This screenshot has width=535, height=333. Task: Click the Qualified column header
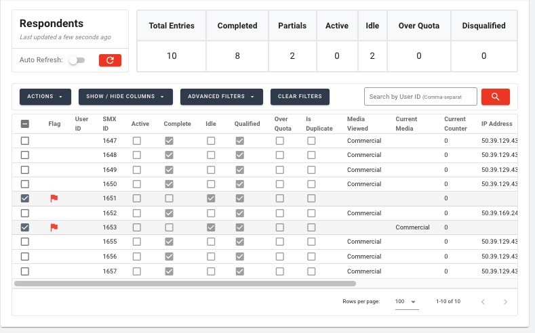click(x=247, y=124)
